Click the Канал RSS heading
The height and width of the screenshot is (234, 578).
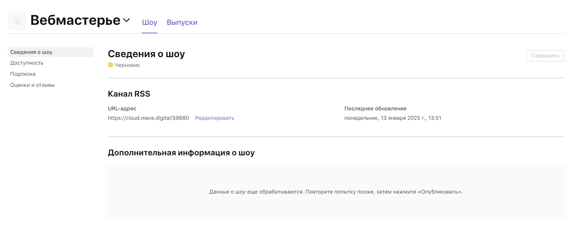129,94
